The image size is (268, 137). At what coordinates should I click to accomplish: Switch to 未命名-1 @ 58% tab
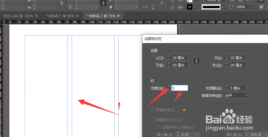[60, 16]
